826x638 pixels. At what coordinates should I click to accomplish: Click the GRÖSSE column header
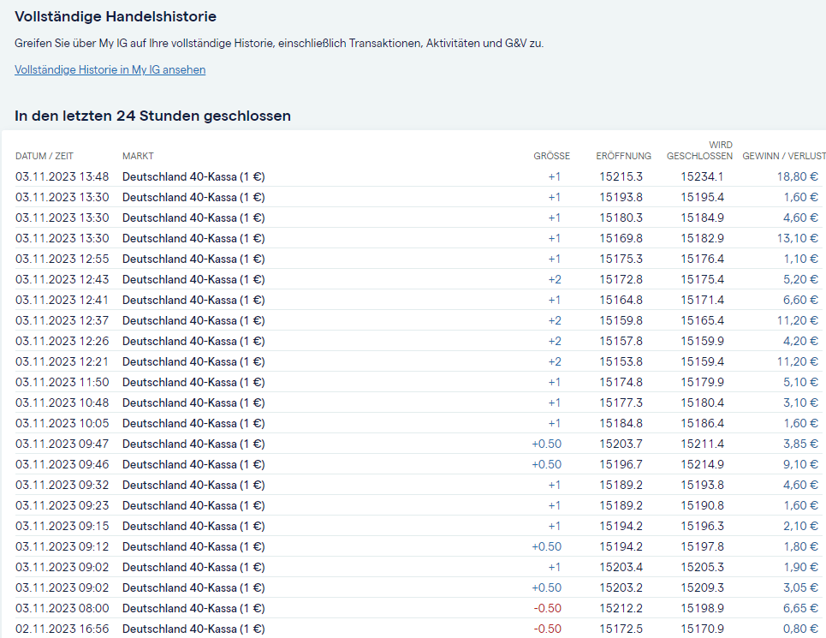(551, 156)
